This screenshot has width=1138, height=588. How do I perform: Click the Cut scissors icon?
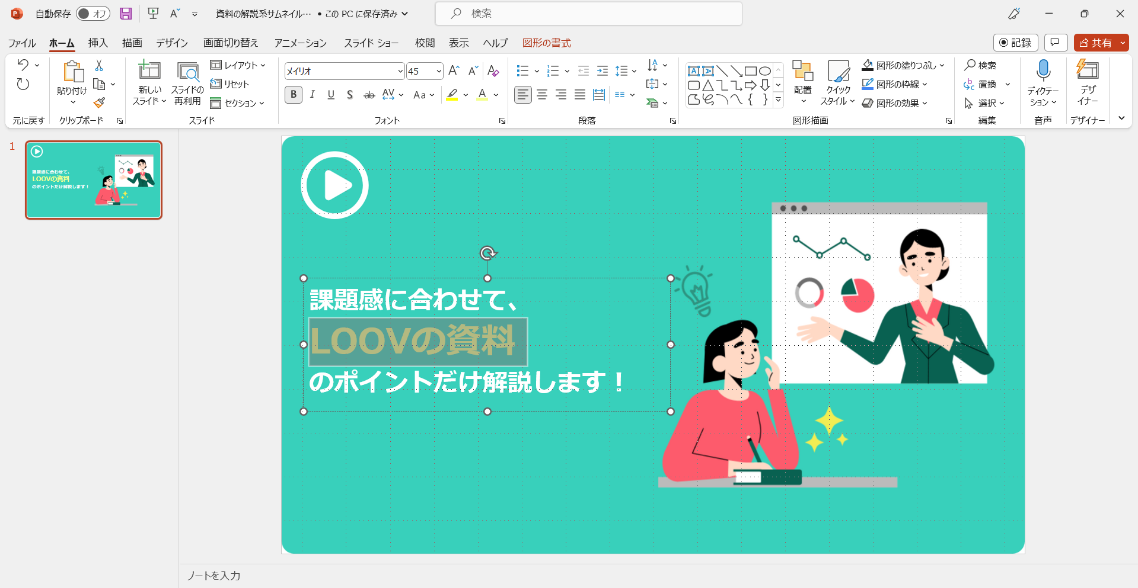point(99,65)
